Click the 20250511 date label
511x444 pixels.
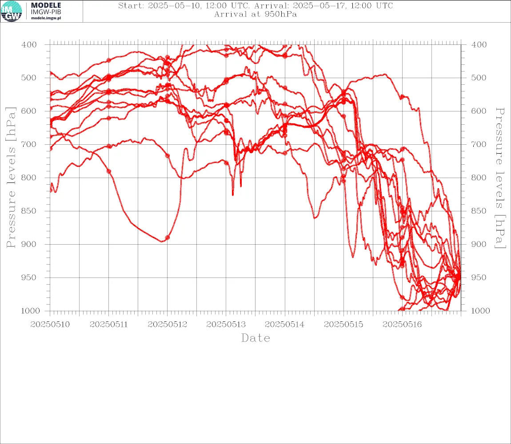coord(108,325)
